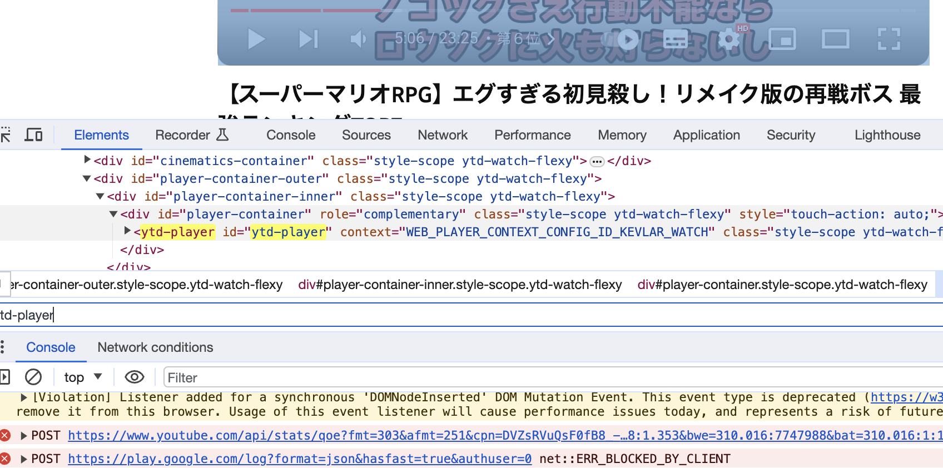The height and width of the screenshot is (468, 943).
Task: Select breadcrumb div#player-container-inner
Action: tap(460, 285)
